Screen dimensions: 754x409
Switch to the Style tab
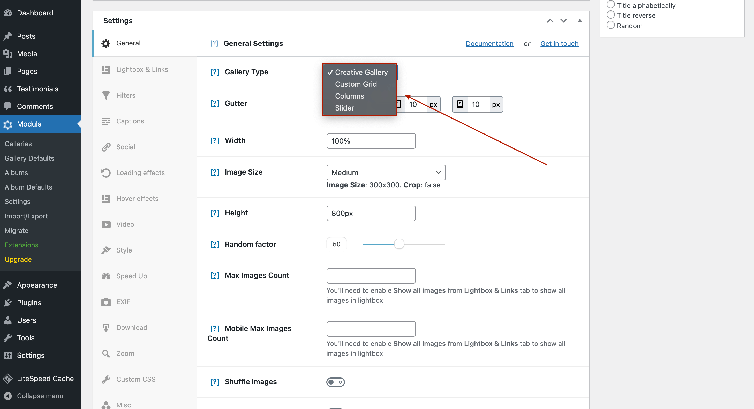(145, 250)
